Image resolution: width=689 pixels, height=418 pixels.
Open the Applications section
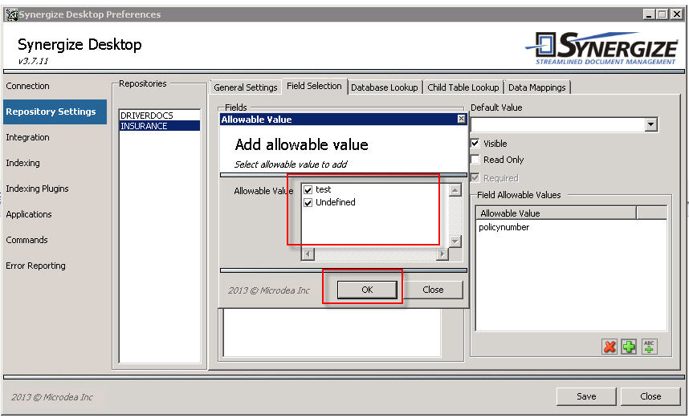pyautogui.click(x=29, y=214)
